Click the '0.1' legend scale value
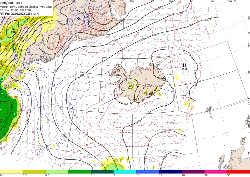Viewport: 250px width, 177px height. [x=2, y=175]
